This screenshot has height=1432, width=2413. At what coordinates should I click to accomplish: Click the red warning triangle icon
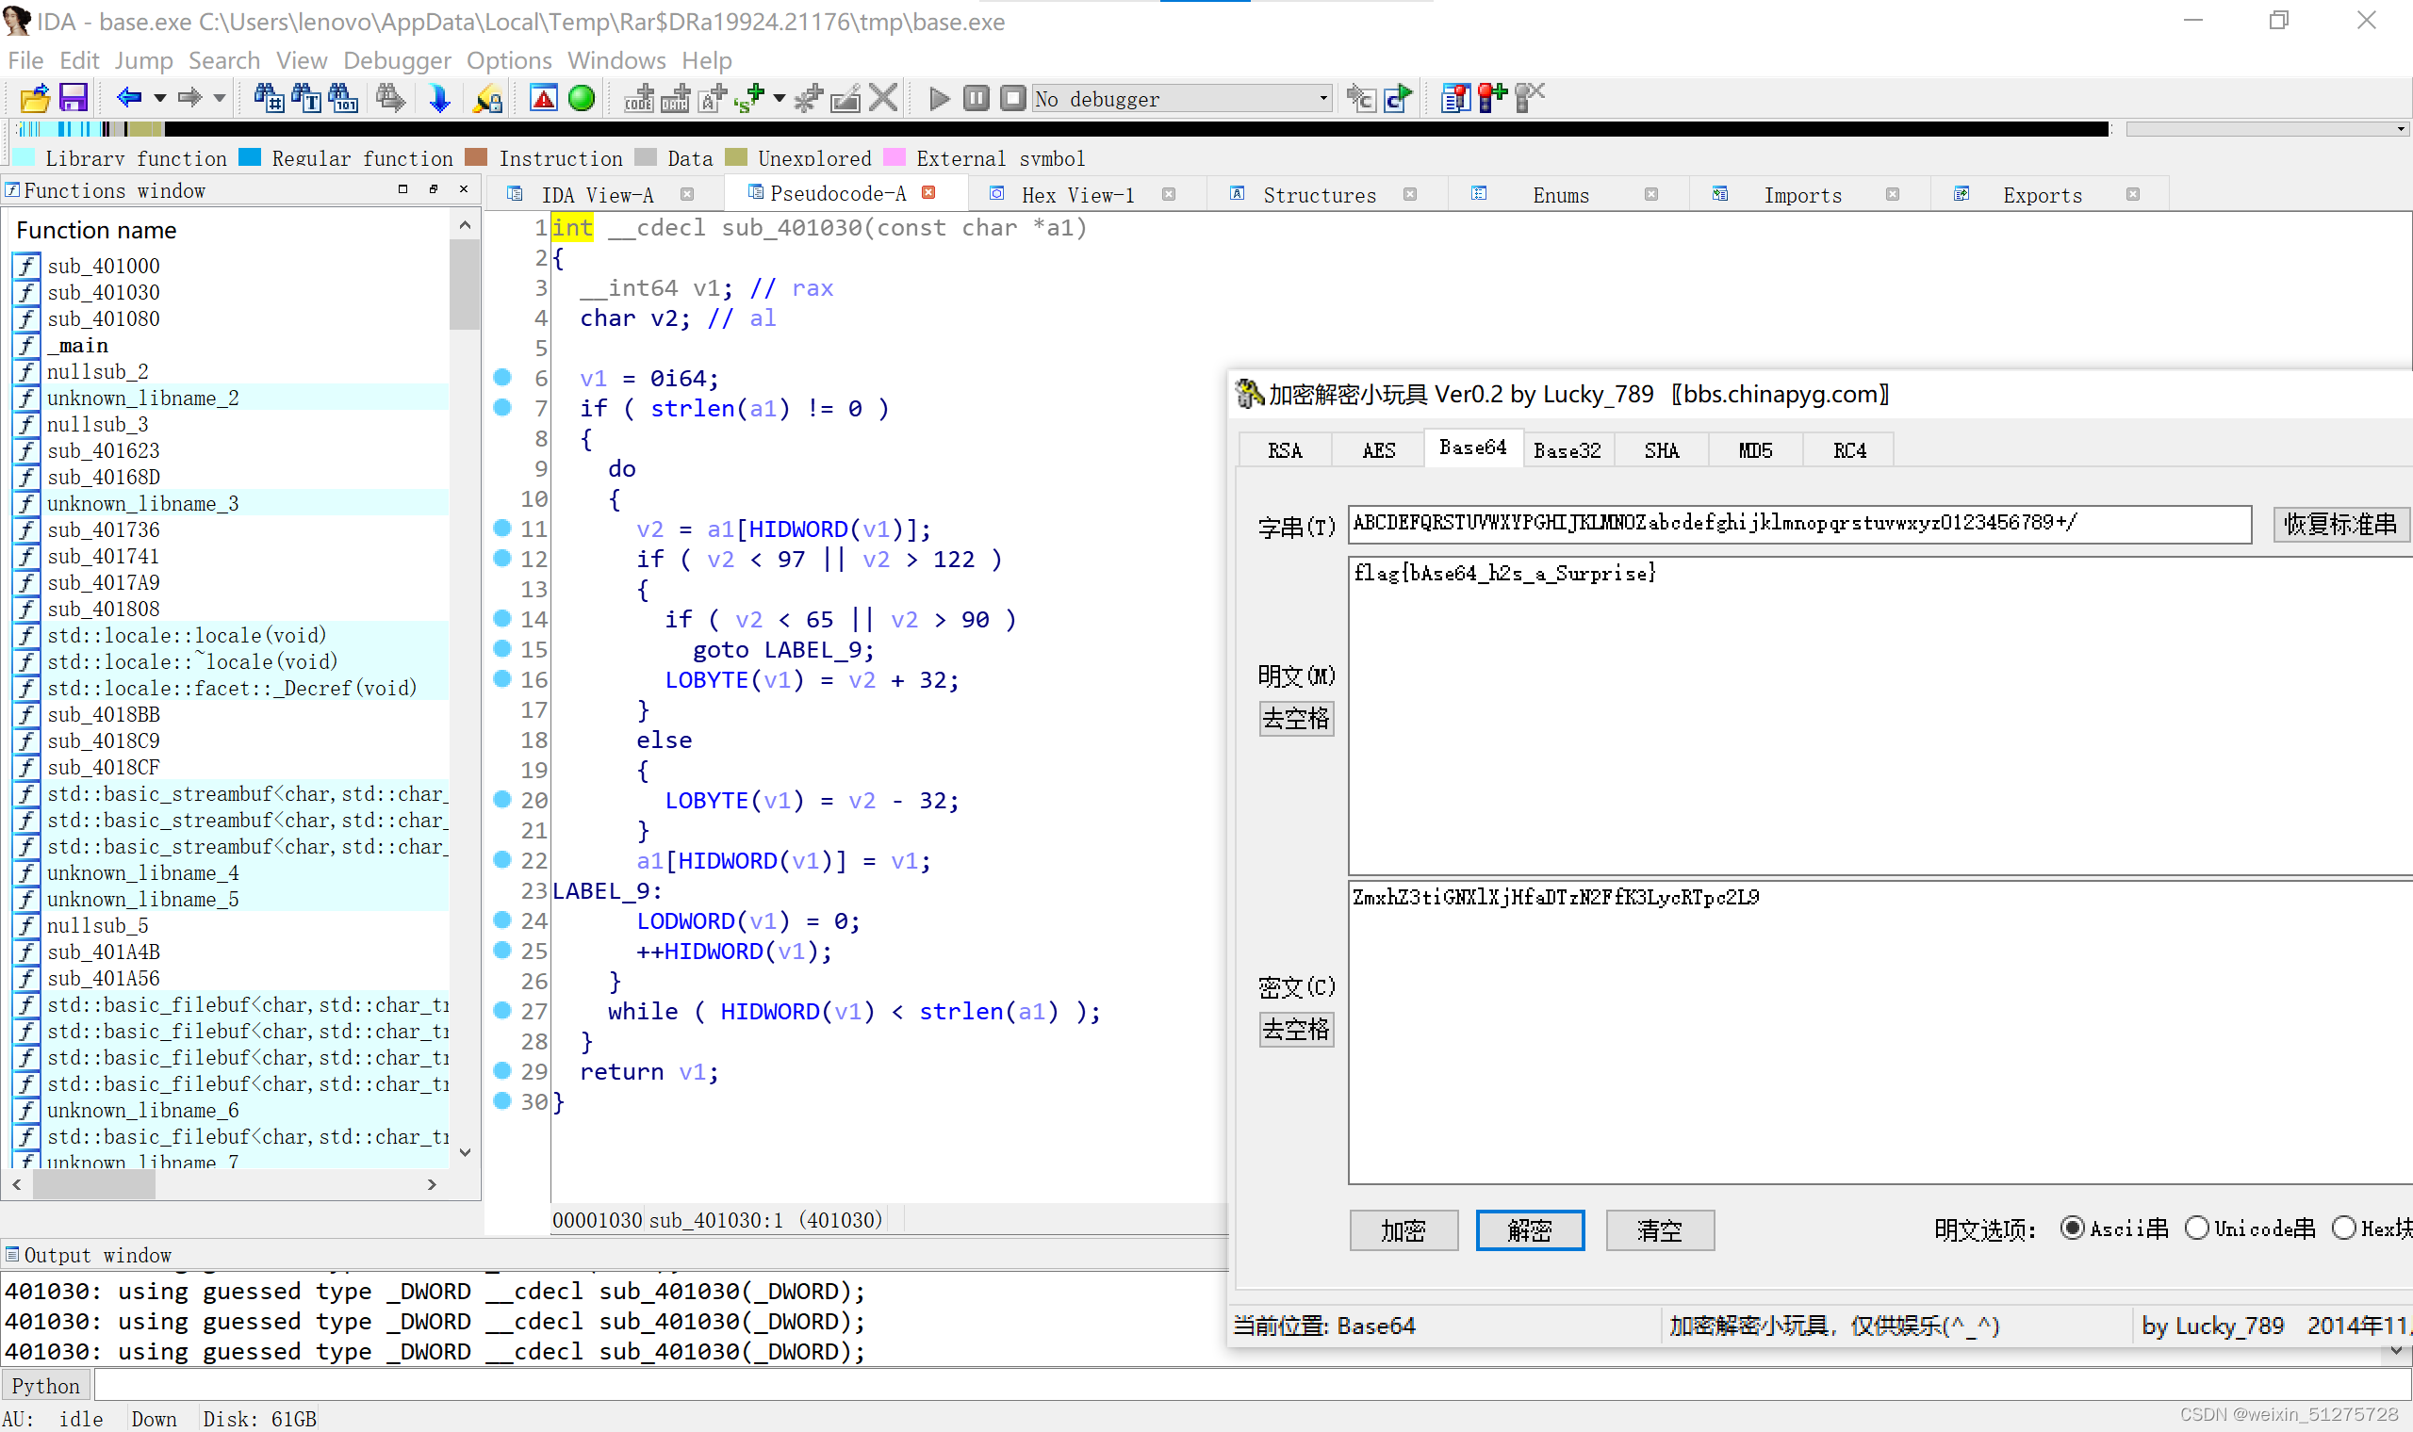click(544, 98)
